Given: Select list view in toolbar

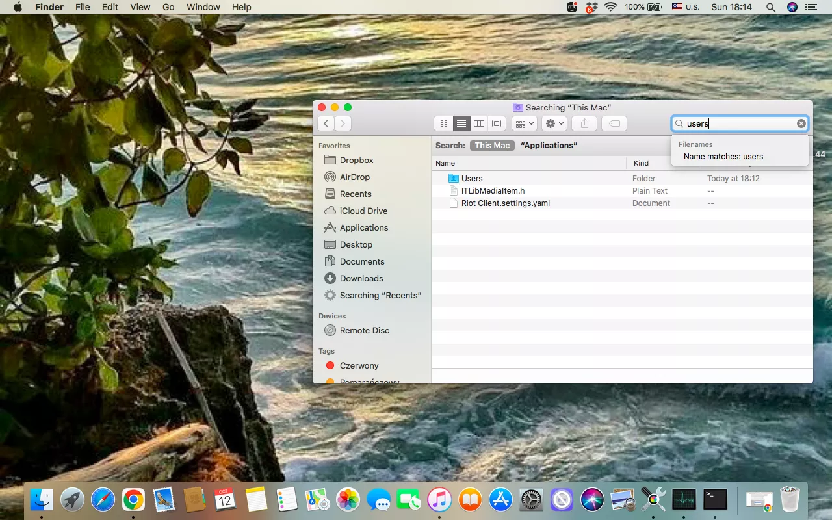Looking at the screenshot, I should (x=461, y=123).
